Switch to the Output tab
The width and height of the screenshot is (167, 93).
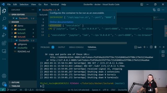[x=62, y=47]
